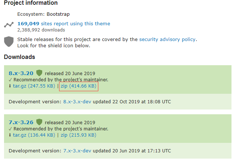Click green shield beside 8.x-3.20 release

(39, 73)
